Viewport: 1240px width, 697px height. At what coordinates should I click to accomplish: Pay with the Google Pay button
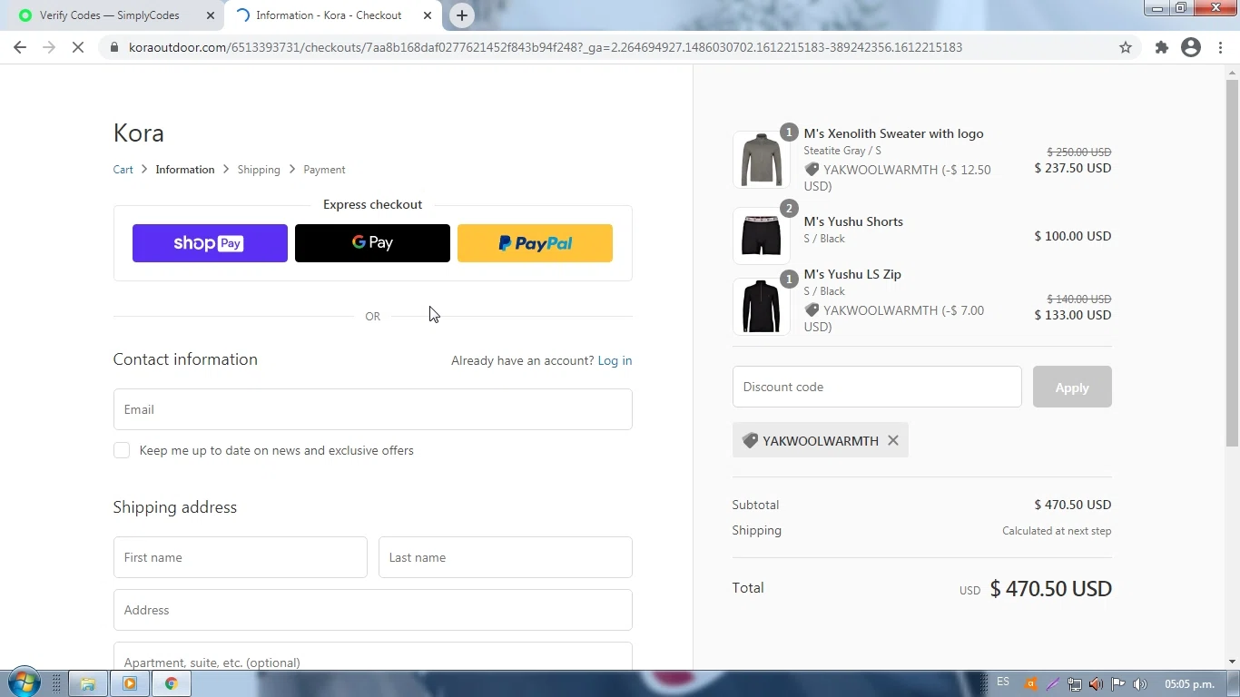[x=372, y=243]
